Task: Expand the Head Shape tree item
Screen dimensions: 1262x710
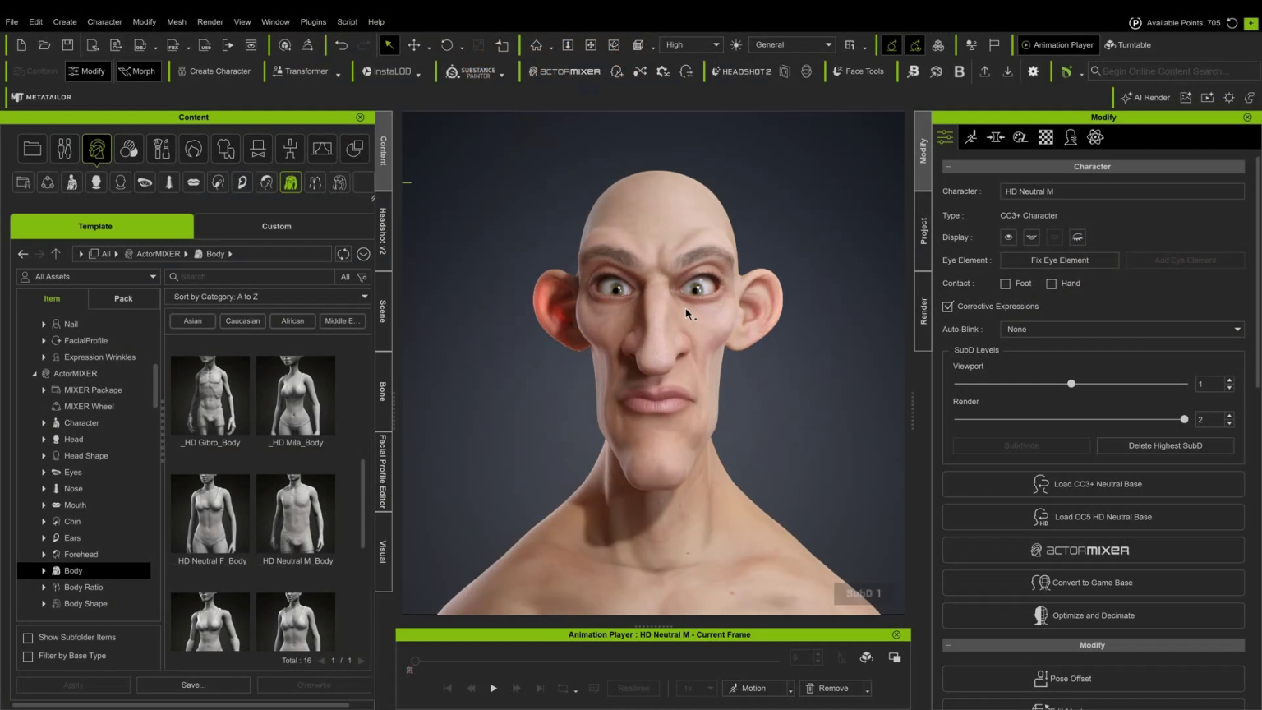Action: point(44,456)
